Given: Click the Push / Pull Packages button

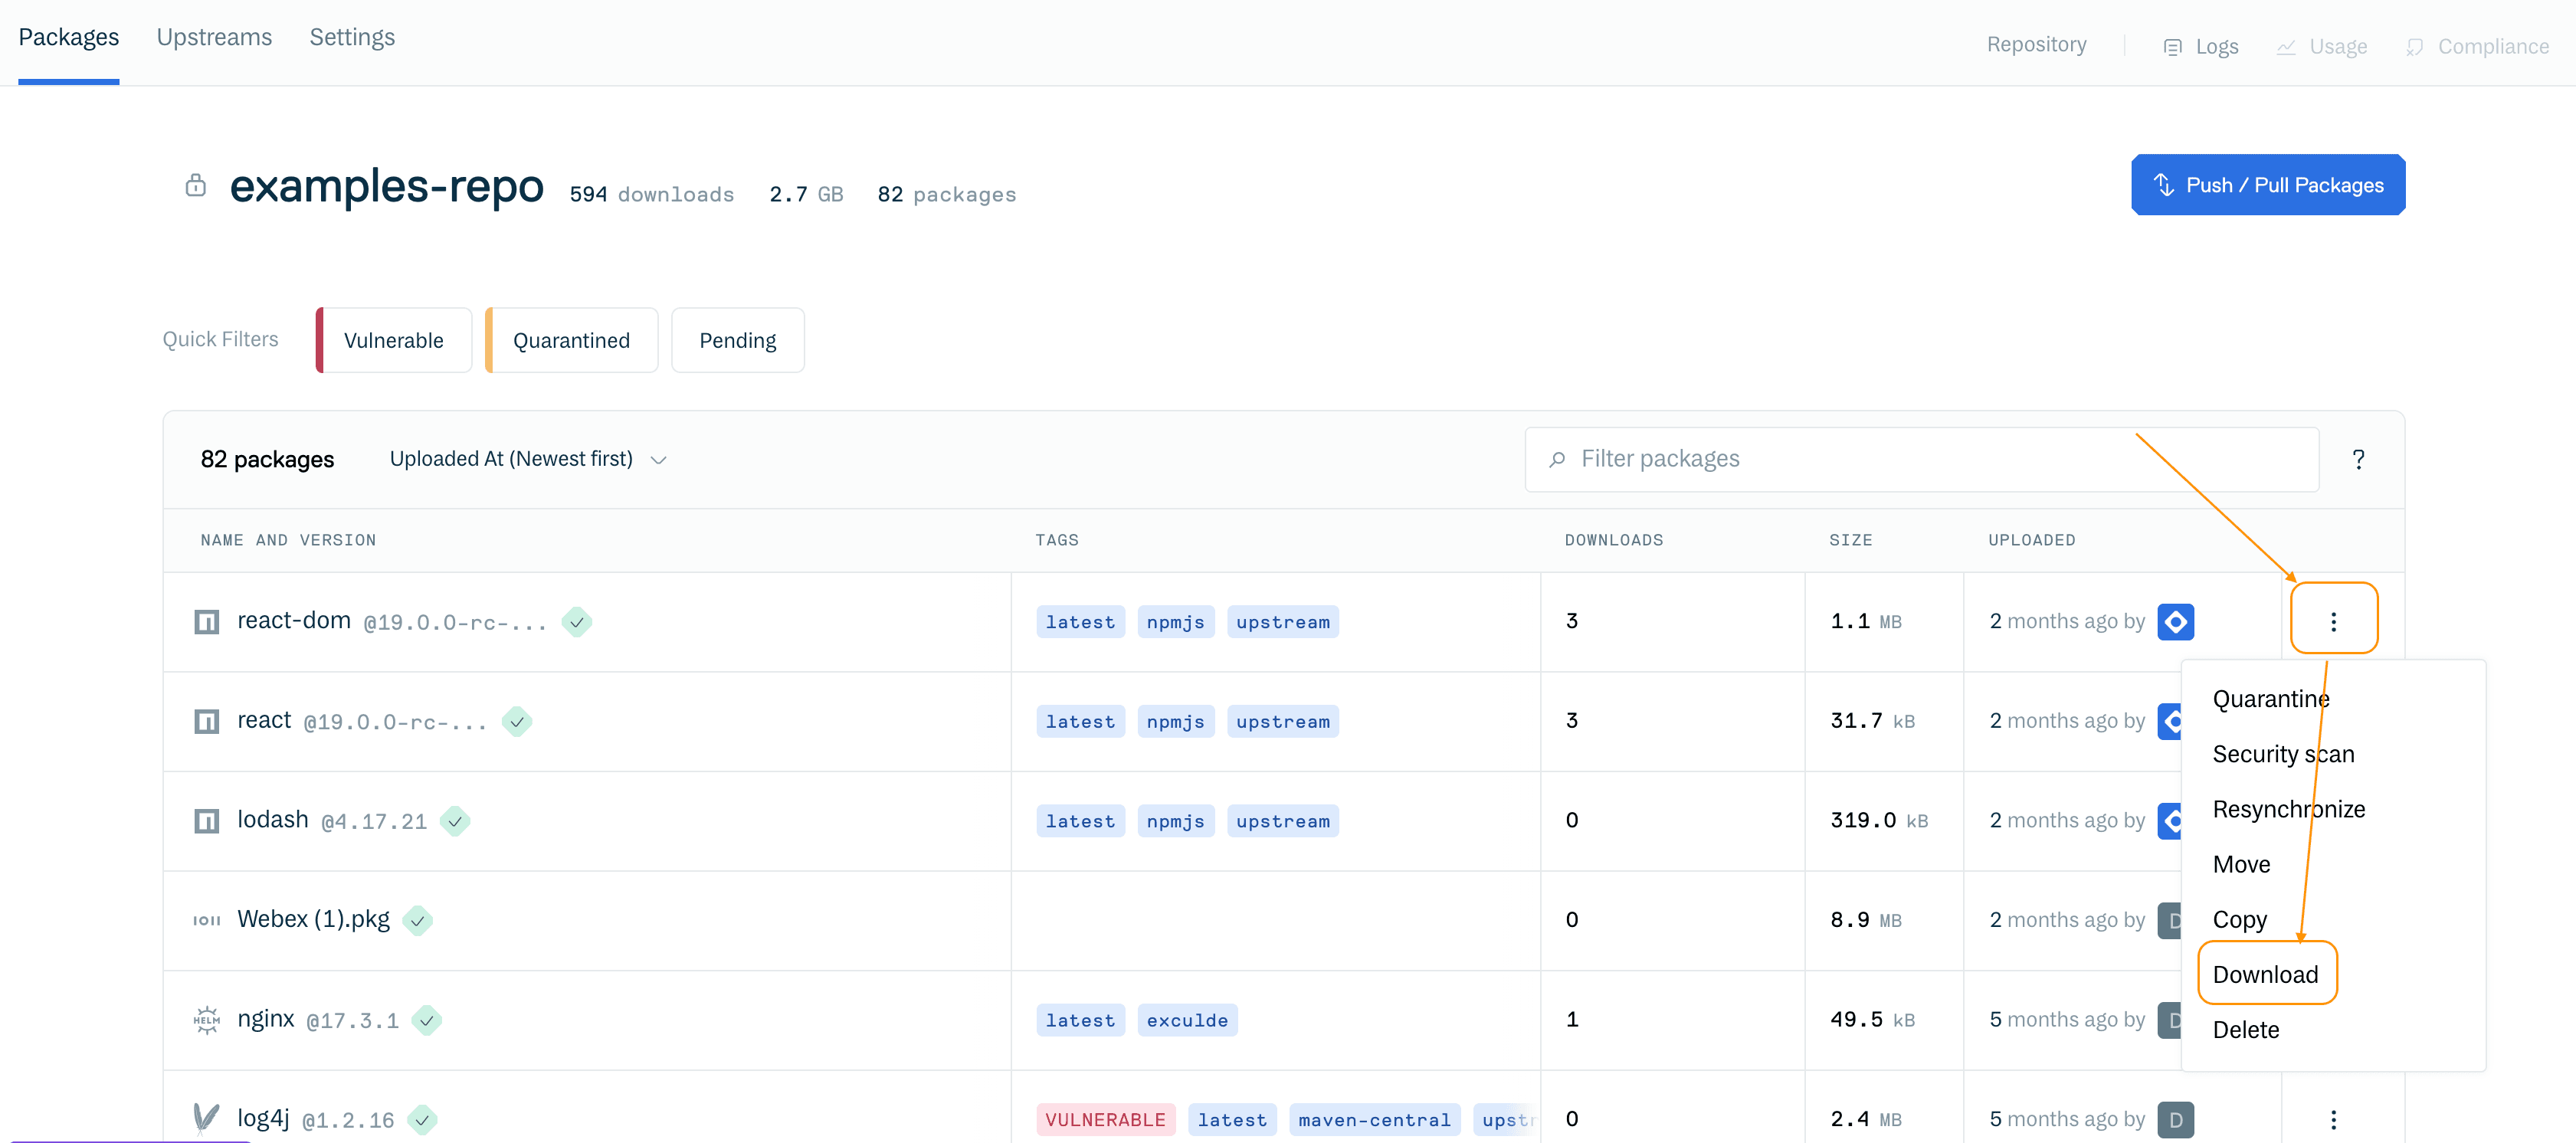Looking at the screenshot, I should click(2267, 184).
